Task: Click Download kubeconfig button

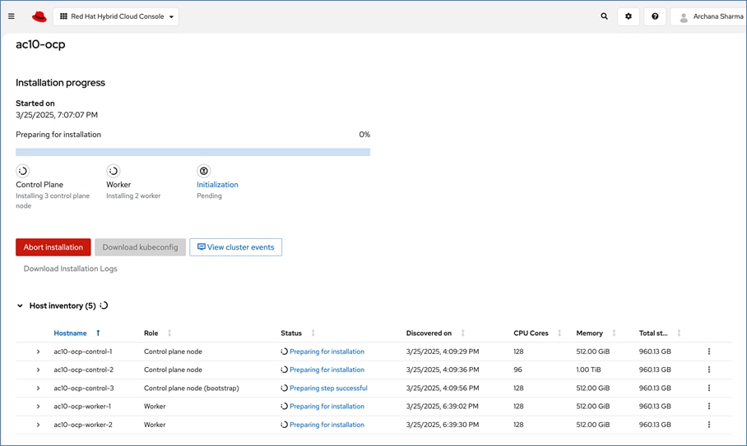Action: pyautogui.click(x=140, y=247)
